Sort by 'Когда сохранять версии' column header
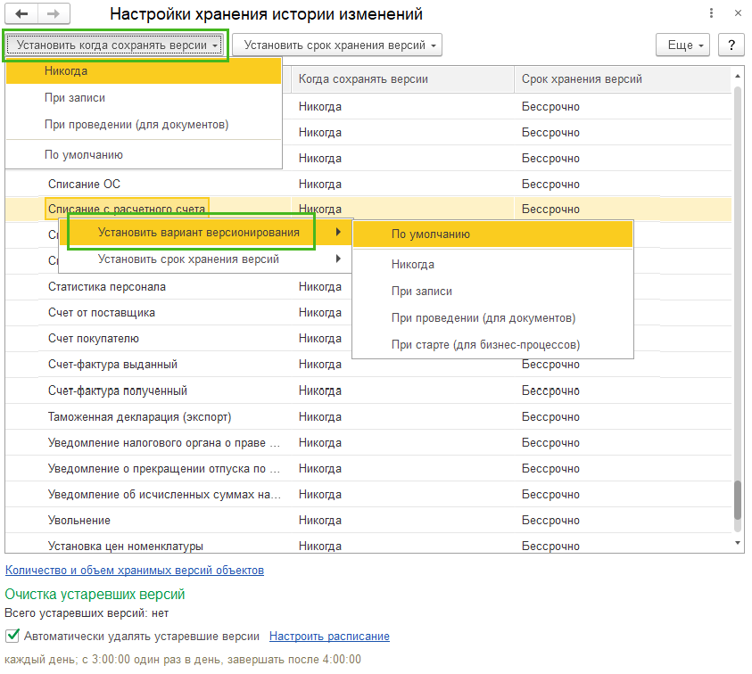Screen dimensions: 752x674 [x=403, y=79]
